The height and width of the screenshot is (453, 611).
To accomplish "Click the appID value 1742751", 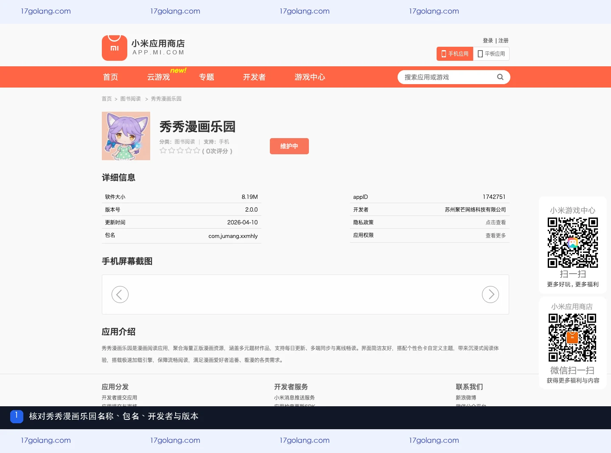I will point(494,197).
